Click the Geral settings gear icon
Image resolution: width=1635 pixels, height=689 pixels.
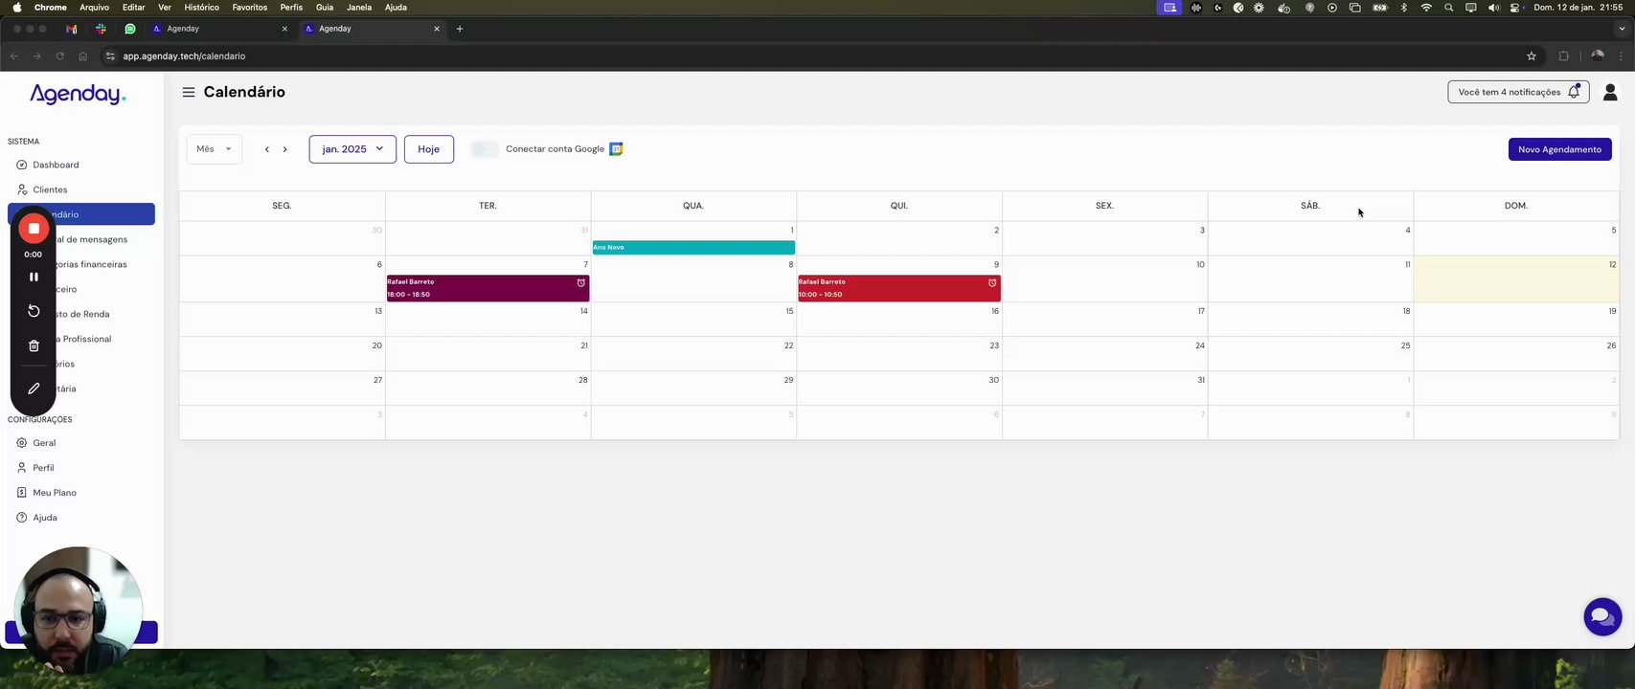click(22, 443)
